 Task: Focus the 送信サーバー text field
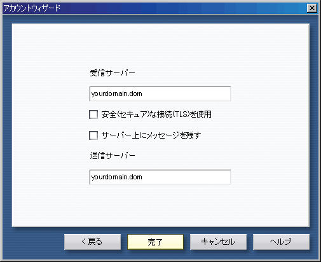160,177
